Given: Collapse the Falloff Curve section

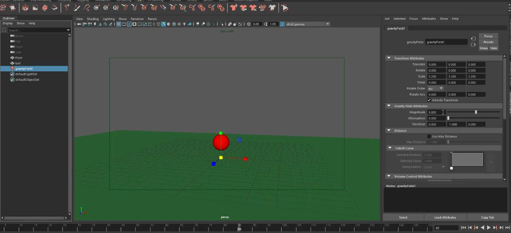Looking at the screenshot, I should (x=390, y=148).
